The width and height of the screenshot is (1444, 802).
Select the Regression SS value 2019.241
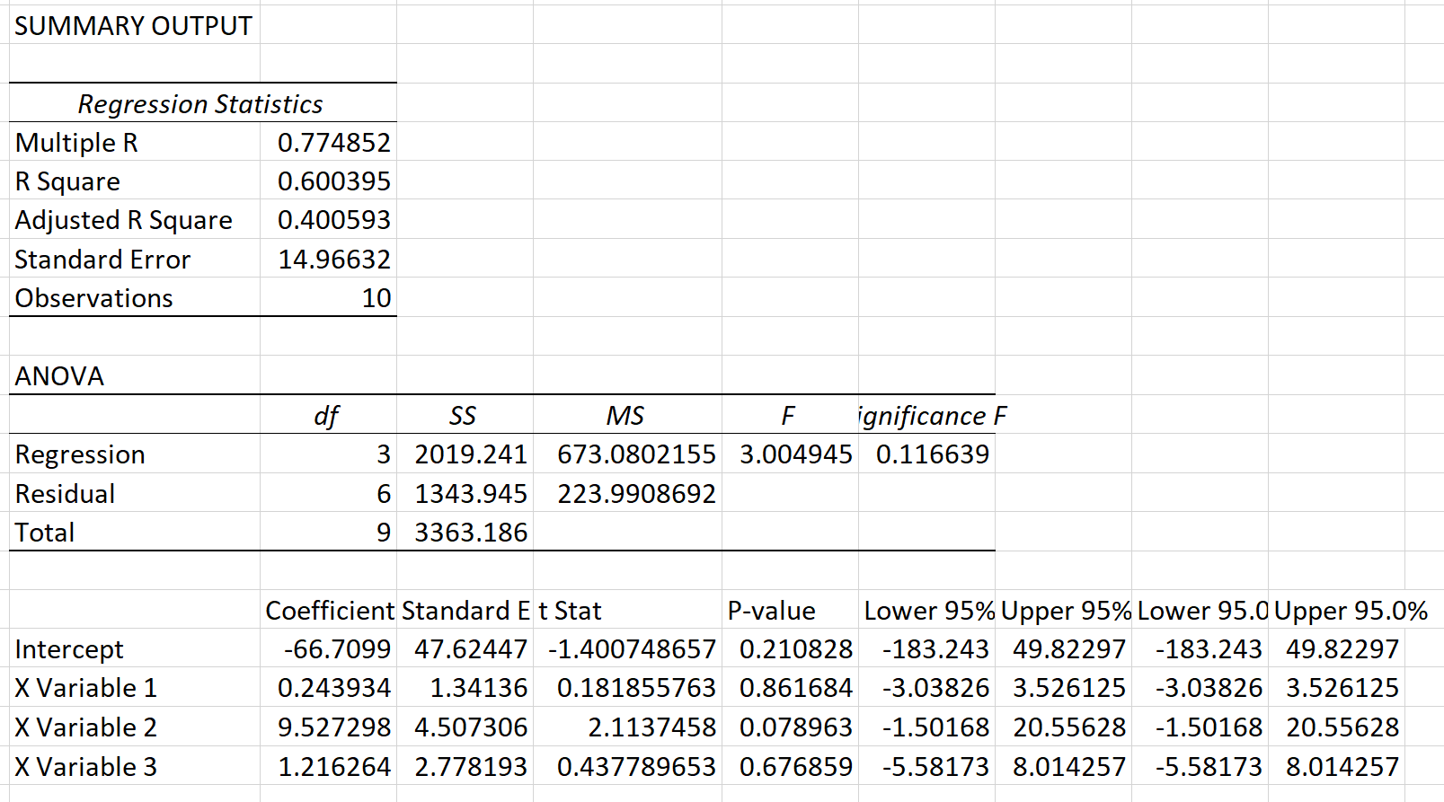click(470, 454)
